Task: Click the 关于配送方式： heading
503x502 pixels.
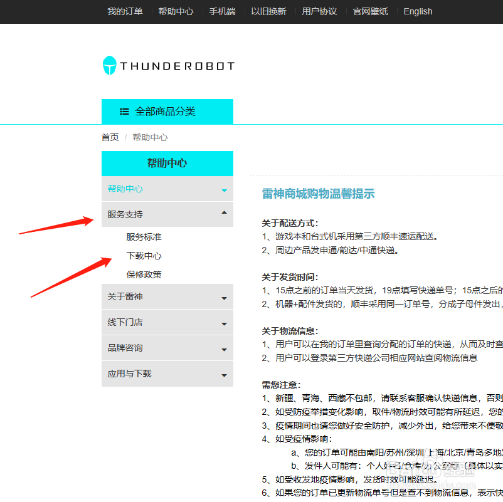Action: click(290, 223)
